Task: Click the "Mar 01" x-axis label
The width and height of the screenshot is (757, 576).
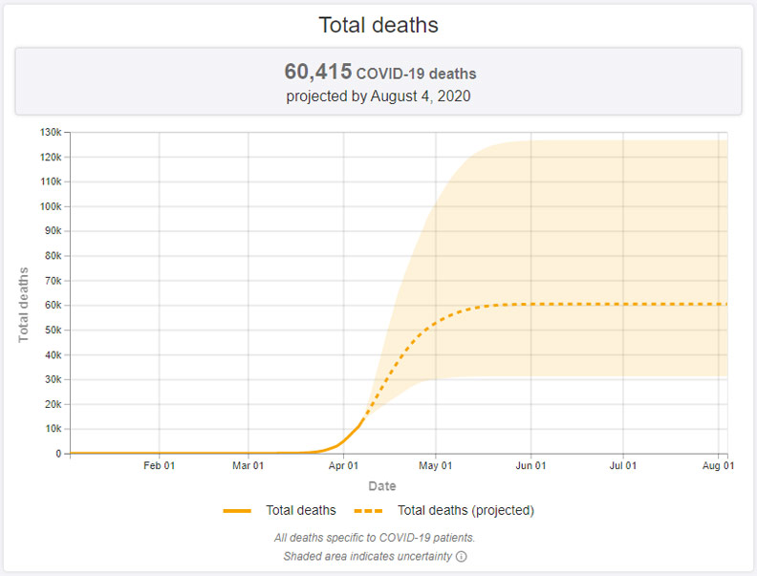Action: pos(249,466)
